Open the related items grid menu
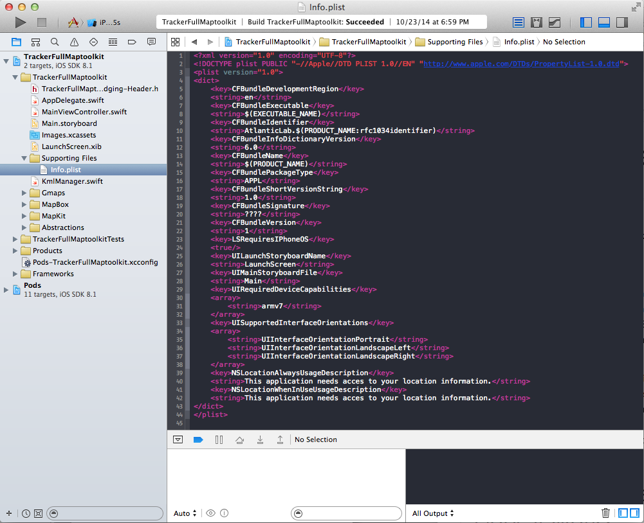 coord(176,42)
